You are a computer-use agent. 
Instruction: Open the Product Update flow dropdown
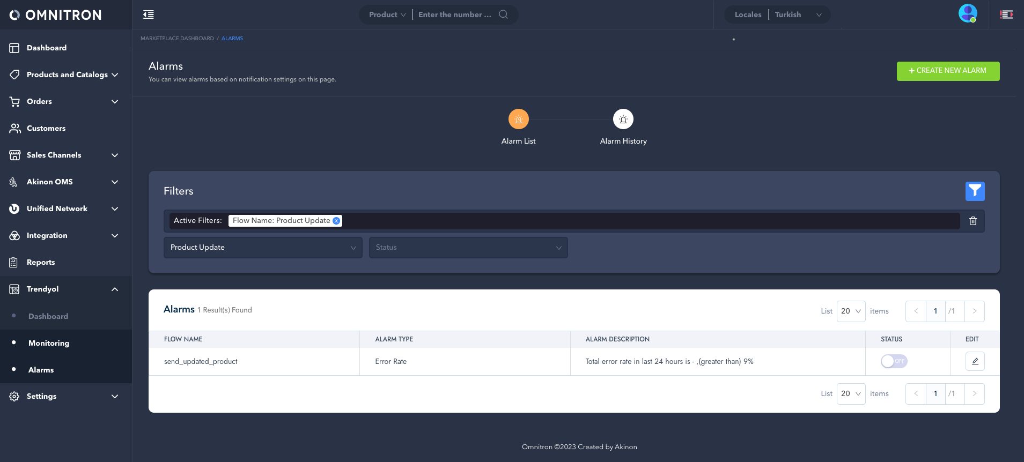coord(263,248)
